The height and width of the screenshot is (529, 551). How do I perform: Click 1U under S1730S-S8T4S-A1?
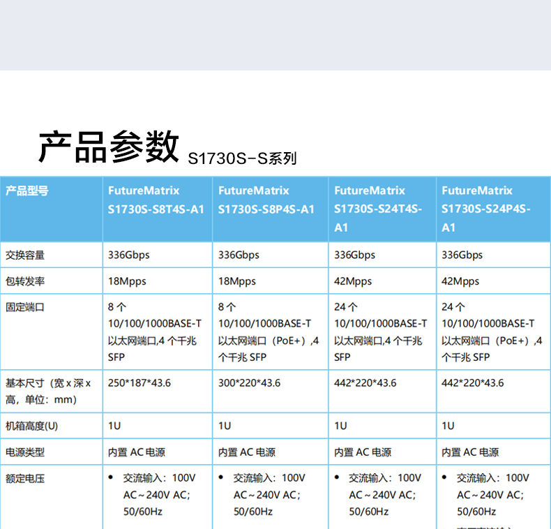[114, 426]
